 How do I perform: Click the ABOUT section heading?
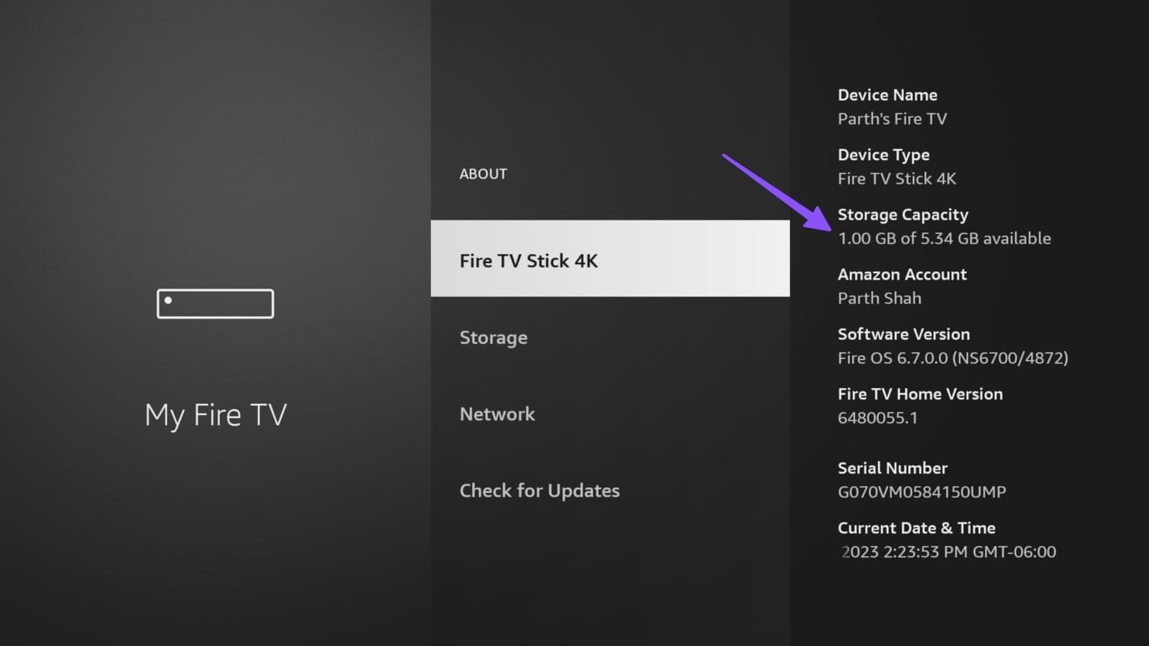click(x=483, y=173)
